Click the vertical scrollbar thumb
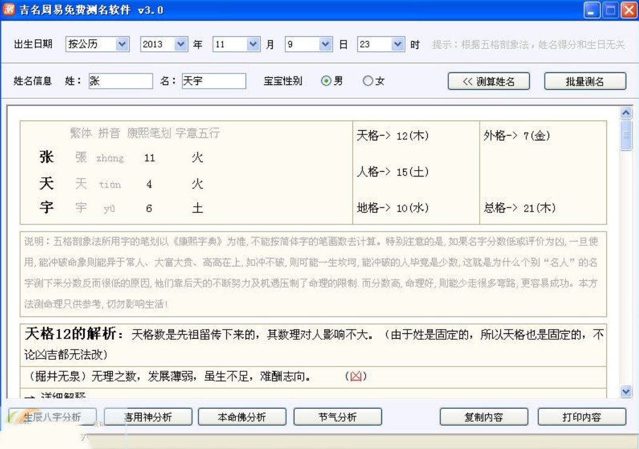Screen dimensions: 639x449 [626, 135]
